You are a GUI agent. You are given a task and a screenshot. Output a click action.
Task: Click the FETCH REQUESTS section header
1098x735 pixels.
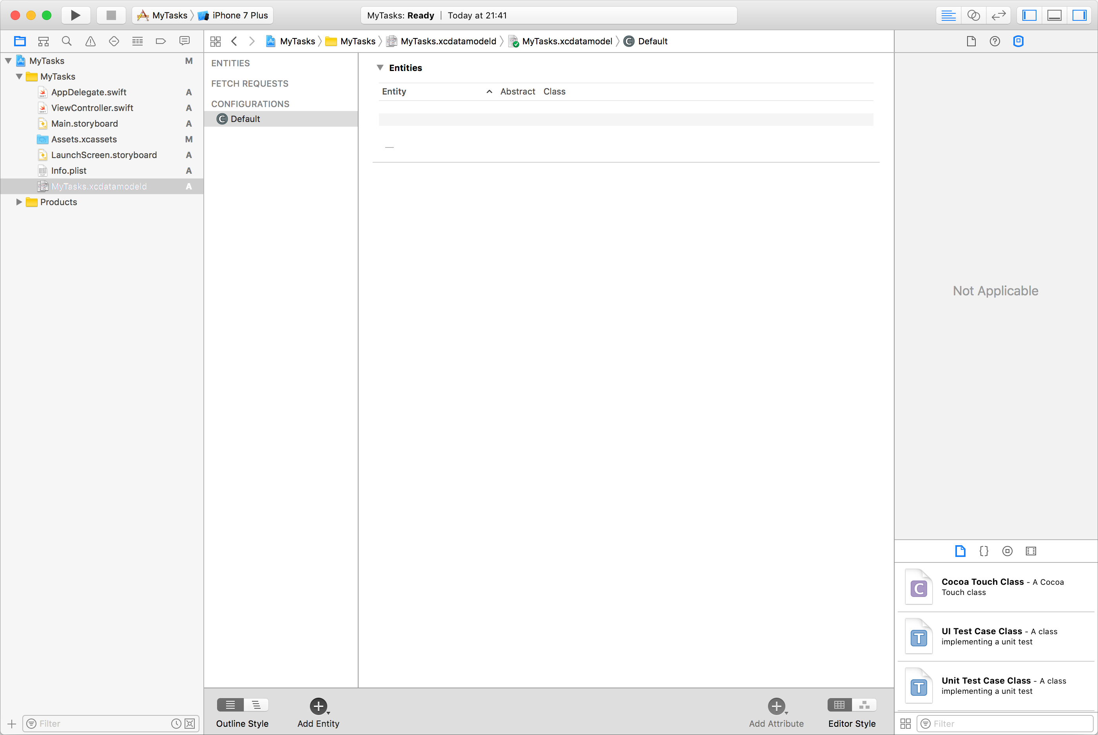pyautogui.click(x=250, y=84)
